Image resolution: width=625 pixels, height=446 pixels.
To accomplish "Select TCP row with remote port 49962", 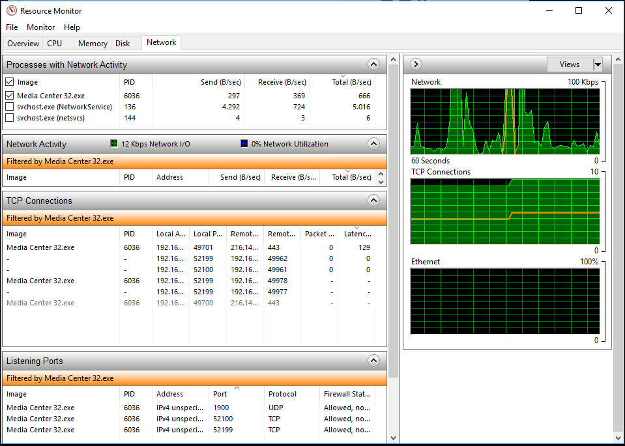I will 189,258.
